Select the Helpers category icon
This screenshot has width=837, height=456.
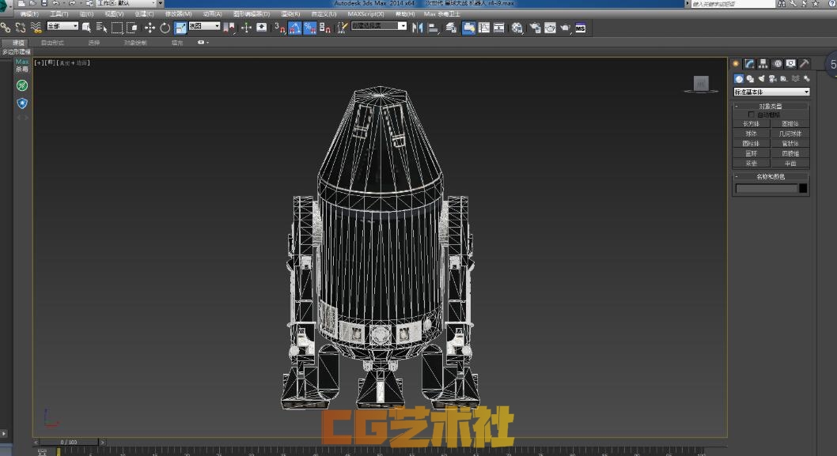coord(784,79)
